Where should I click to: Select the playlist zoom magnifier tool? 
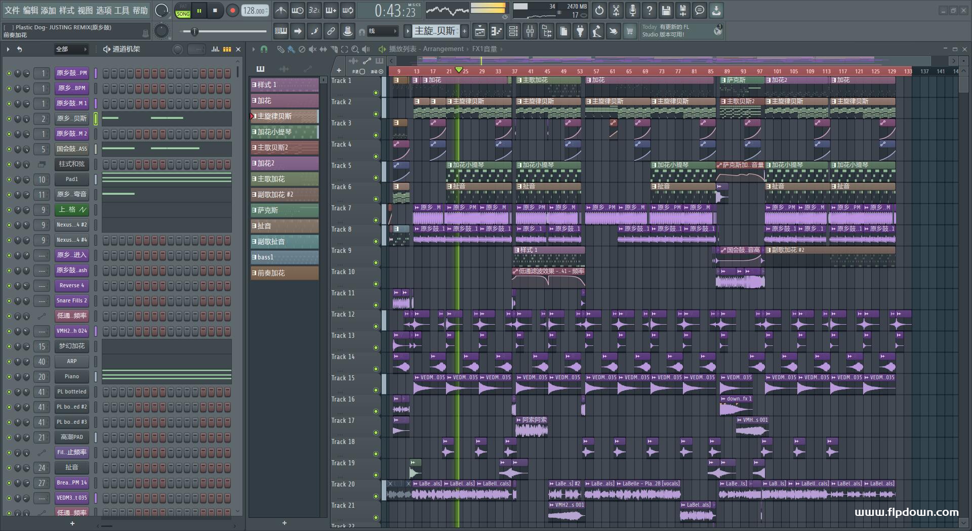pos(355,49)
